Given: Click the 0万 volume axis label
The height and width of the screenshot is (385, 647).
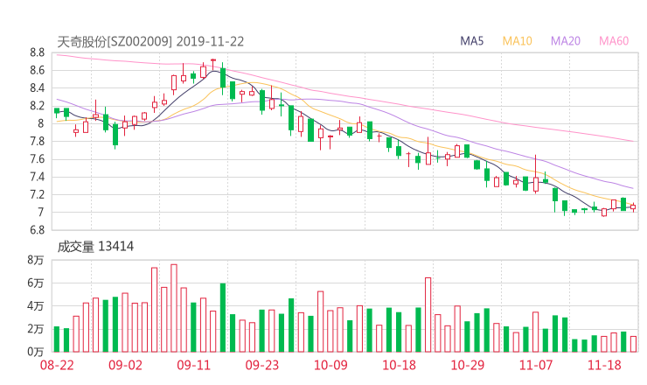Looking at the screenshot, I should 36,352.
